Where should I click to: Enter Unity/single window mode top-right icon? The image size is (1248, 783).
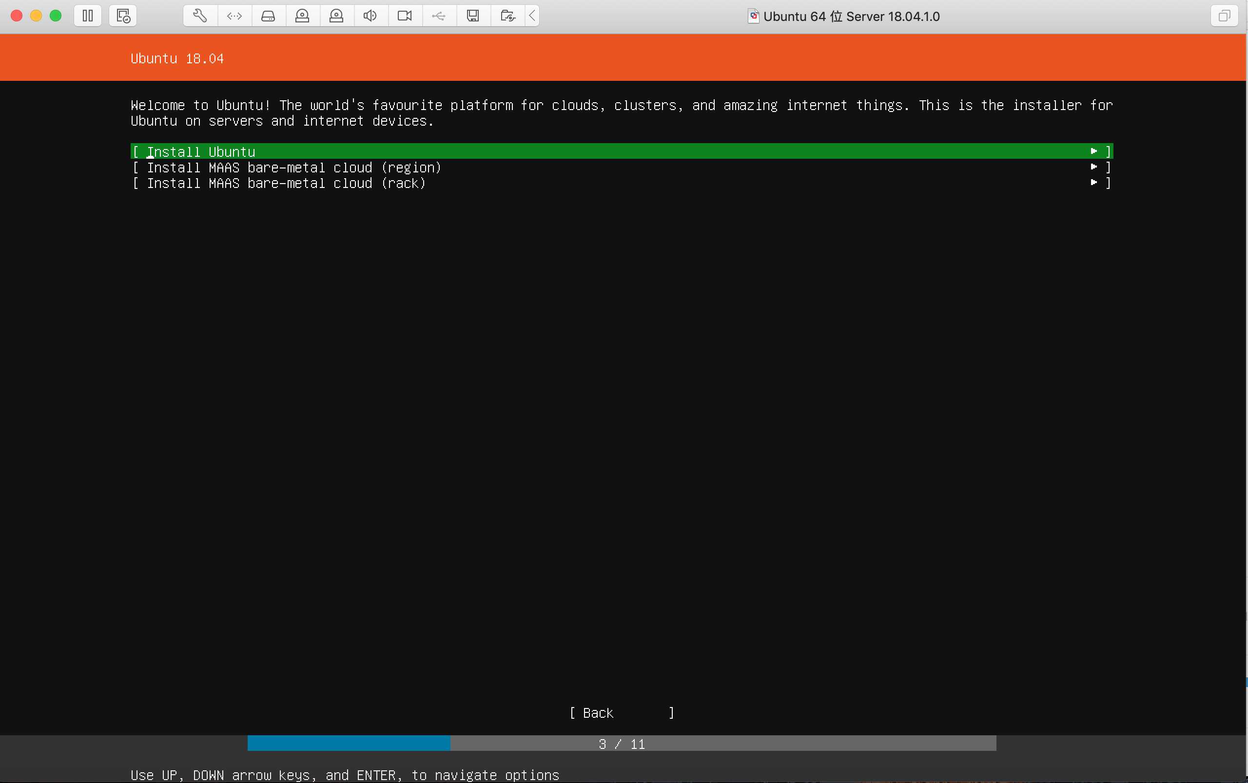[1224, 16]
